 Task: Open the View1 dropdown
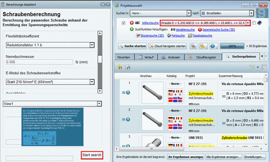pos(99,104)
